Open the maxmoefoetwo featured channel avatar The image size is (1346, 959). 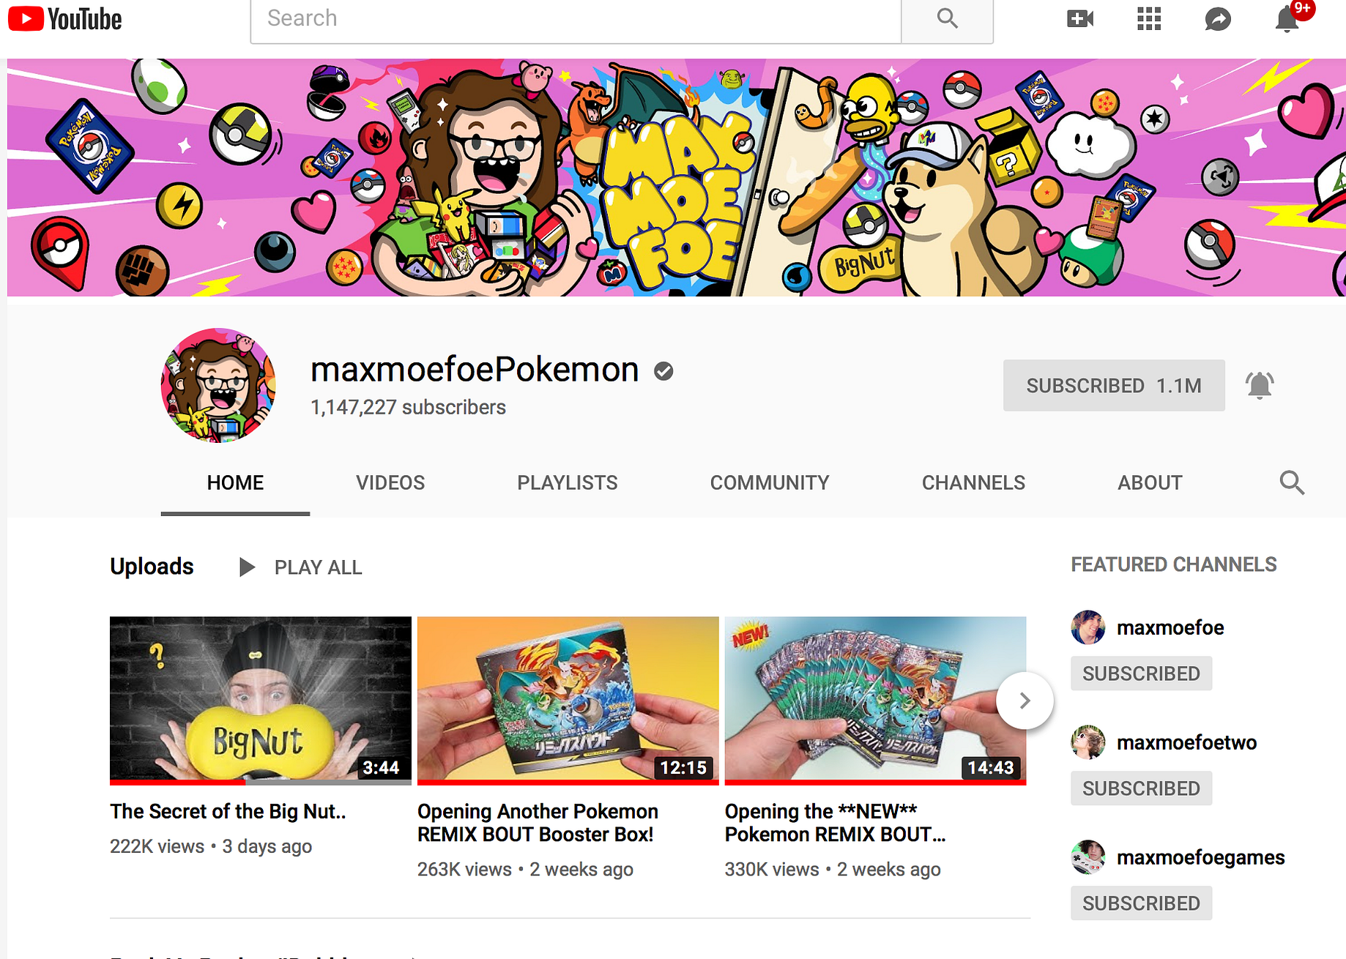point(1088,742)
